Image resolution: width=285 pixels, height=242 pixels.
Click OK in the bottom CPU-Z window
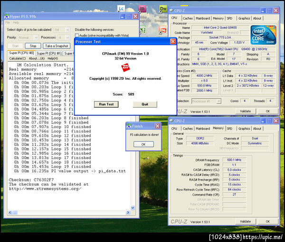(x=268, y=222)
